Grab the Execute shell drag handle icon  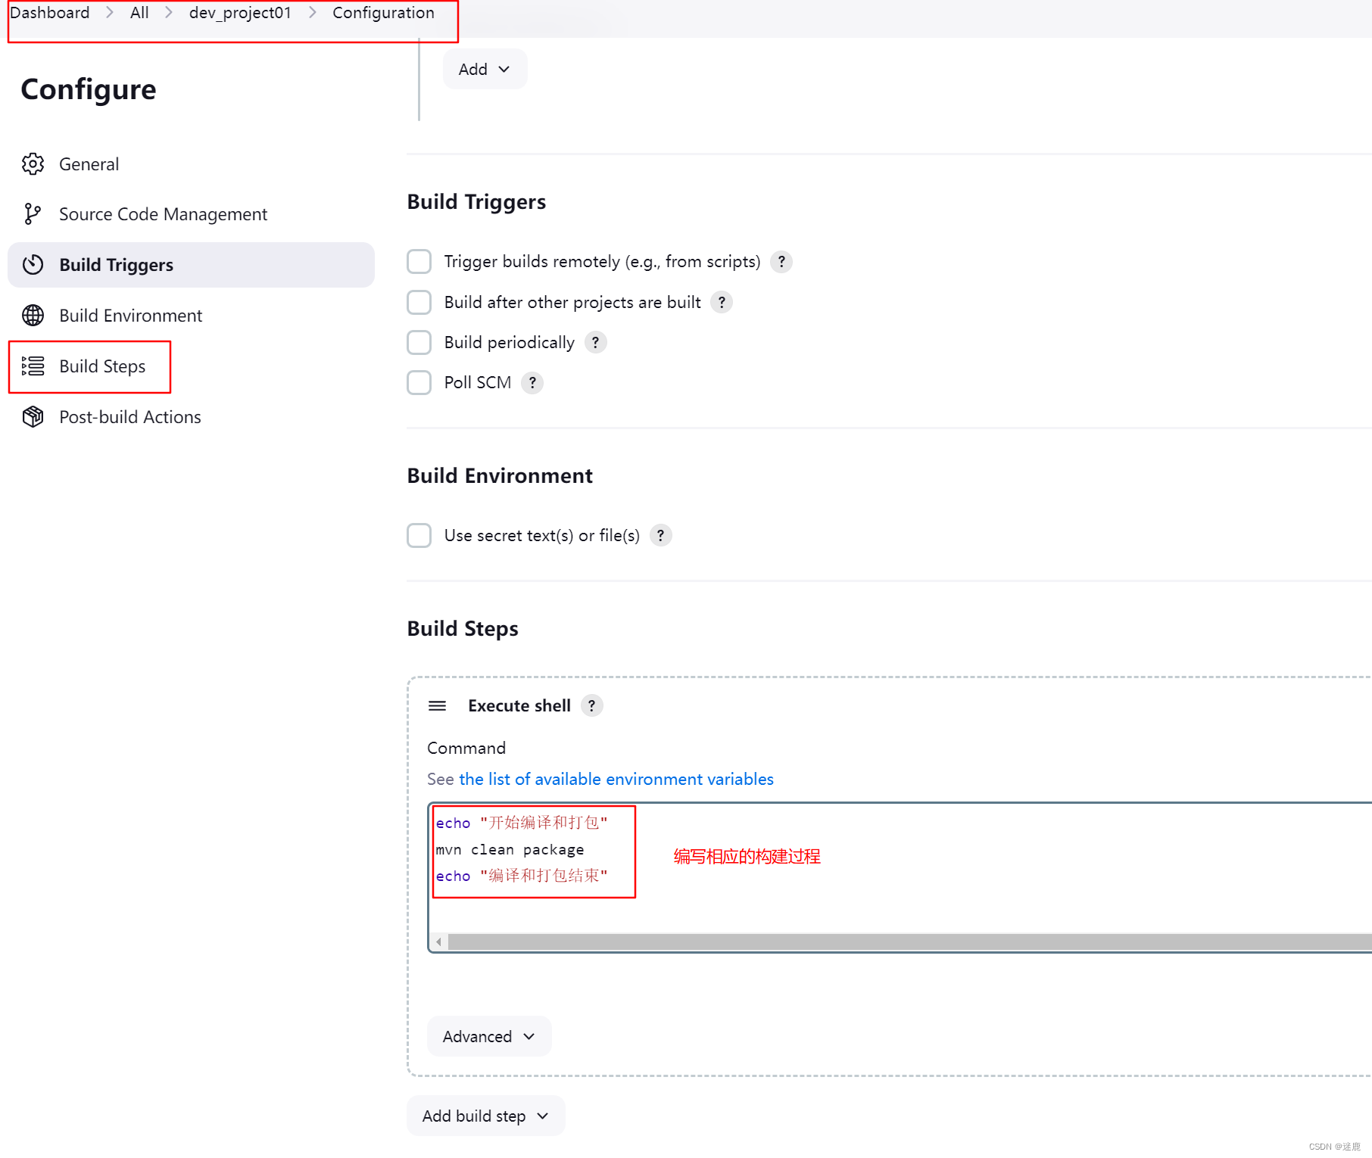pyautogui.click(x=437, y=706)
